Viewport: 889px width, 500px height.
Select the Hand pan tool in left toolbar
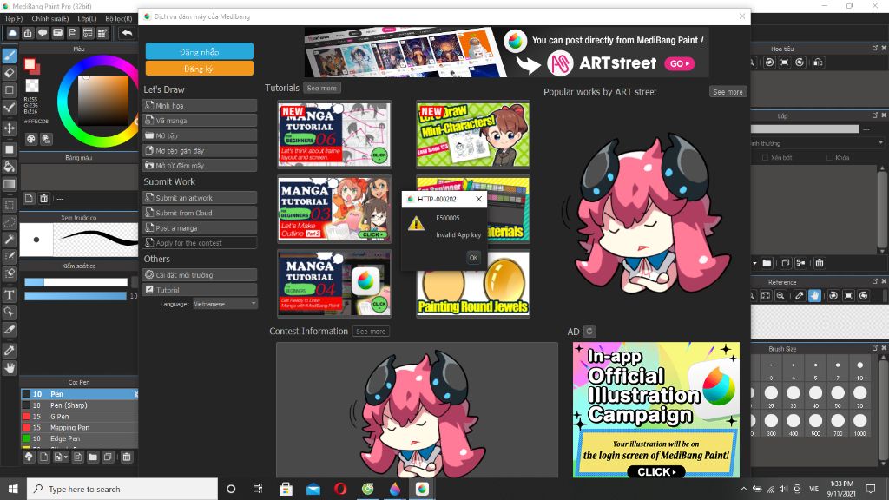point(10,368)
